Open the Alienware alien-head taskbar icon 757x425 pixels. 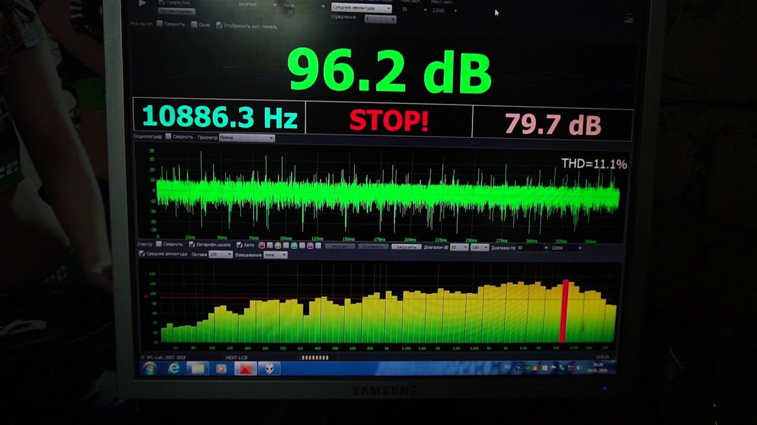[x=269, y=369]
